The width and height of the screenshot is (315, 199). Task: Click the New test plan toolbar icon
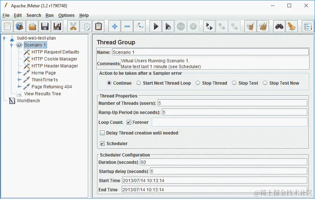[x=7, y=26]
